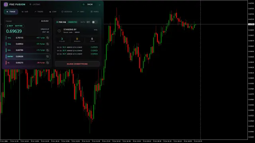The image size is (255, 143).
Task: Click the first CLOSED trade log entry
Action: [x=77, y=47]
